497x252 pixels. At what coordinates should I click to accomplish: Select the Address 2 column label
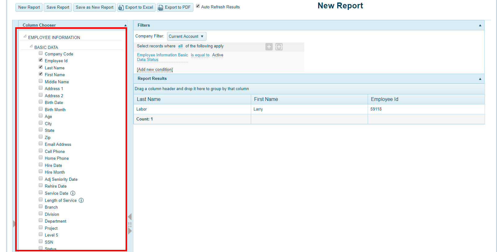click(x=54, y=96)
